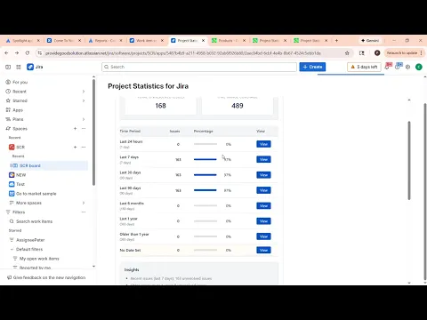Open Jira settings gear
The image size is (427, 320).
[408, 67]
